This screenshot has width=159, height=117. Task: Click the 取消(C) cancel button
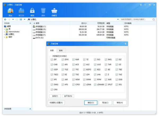105,103
